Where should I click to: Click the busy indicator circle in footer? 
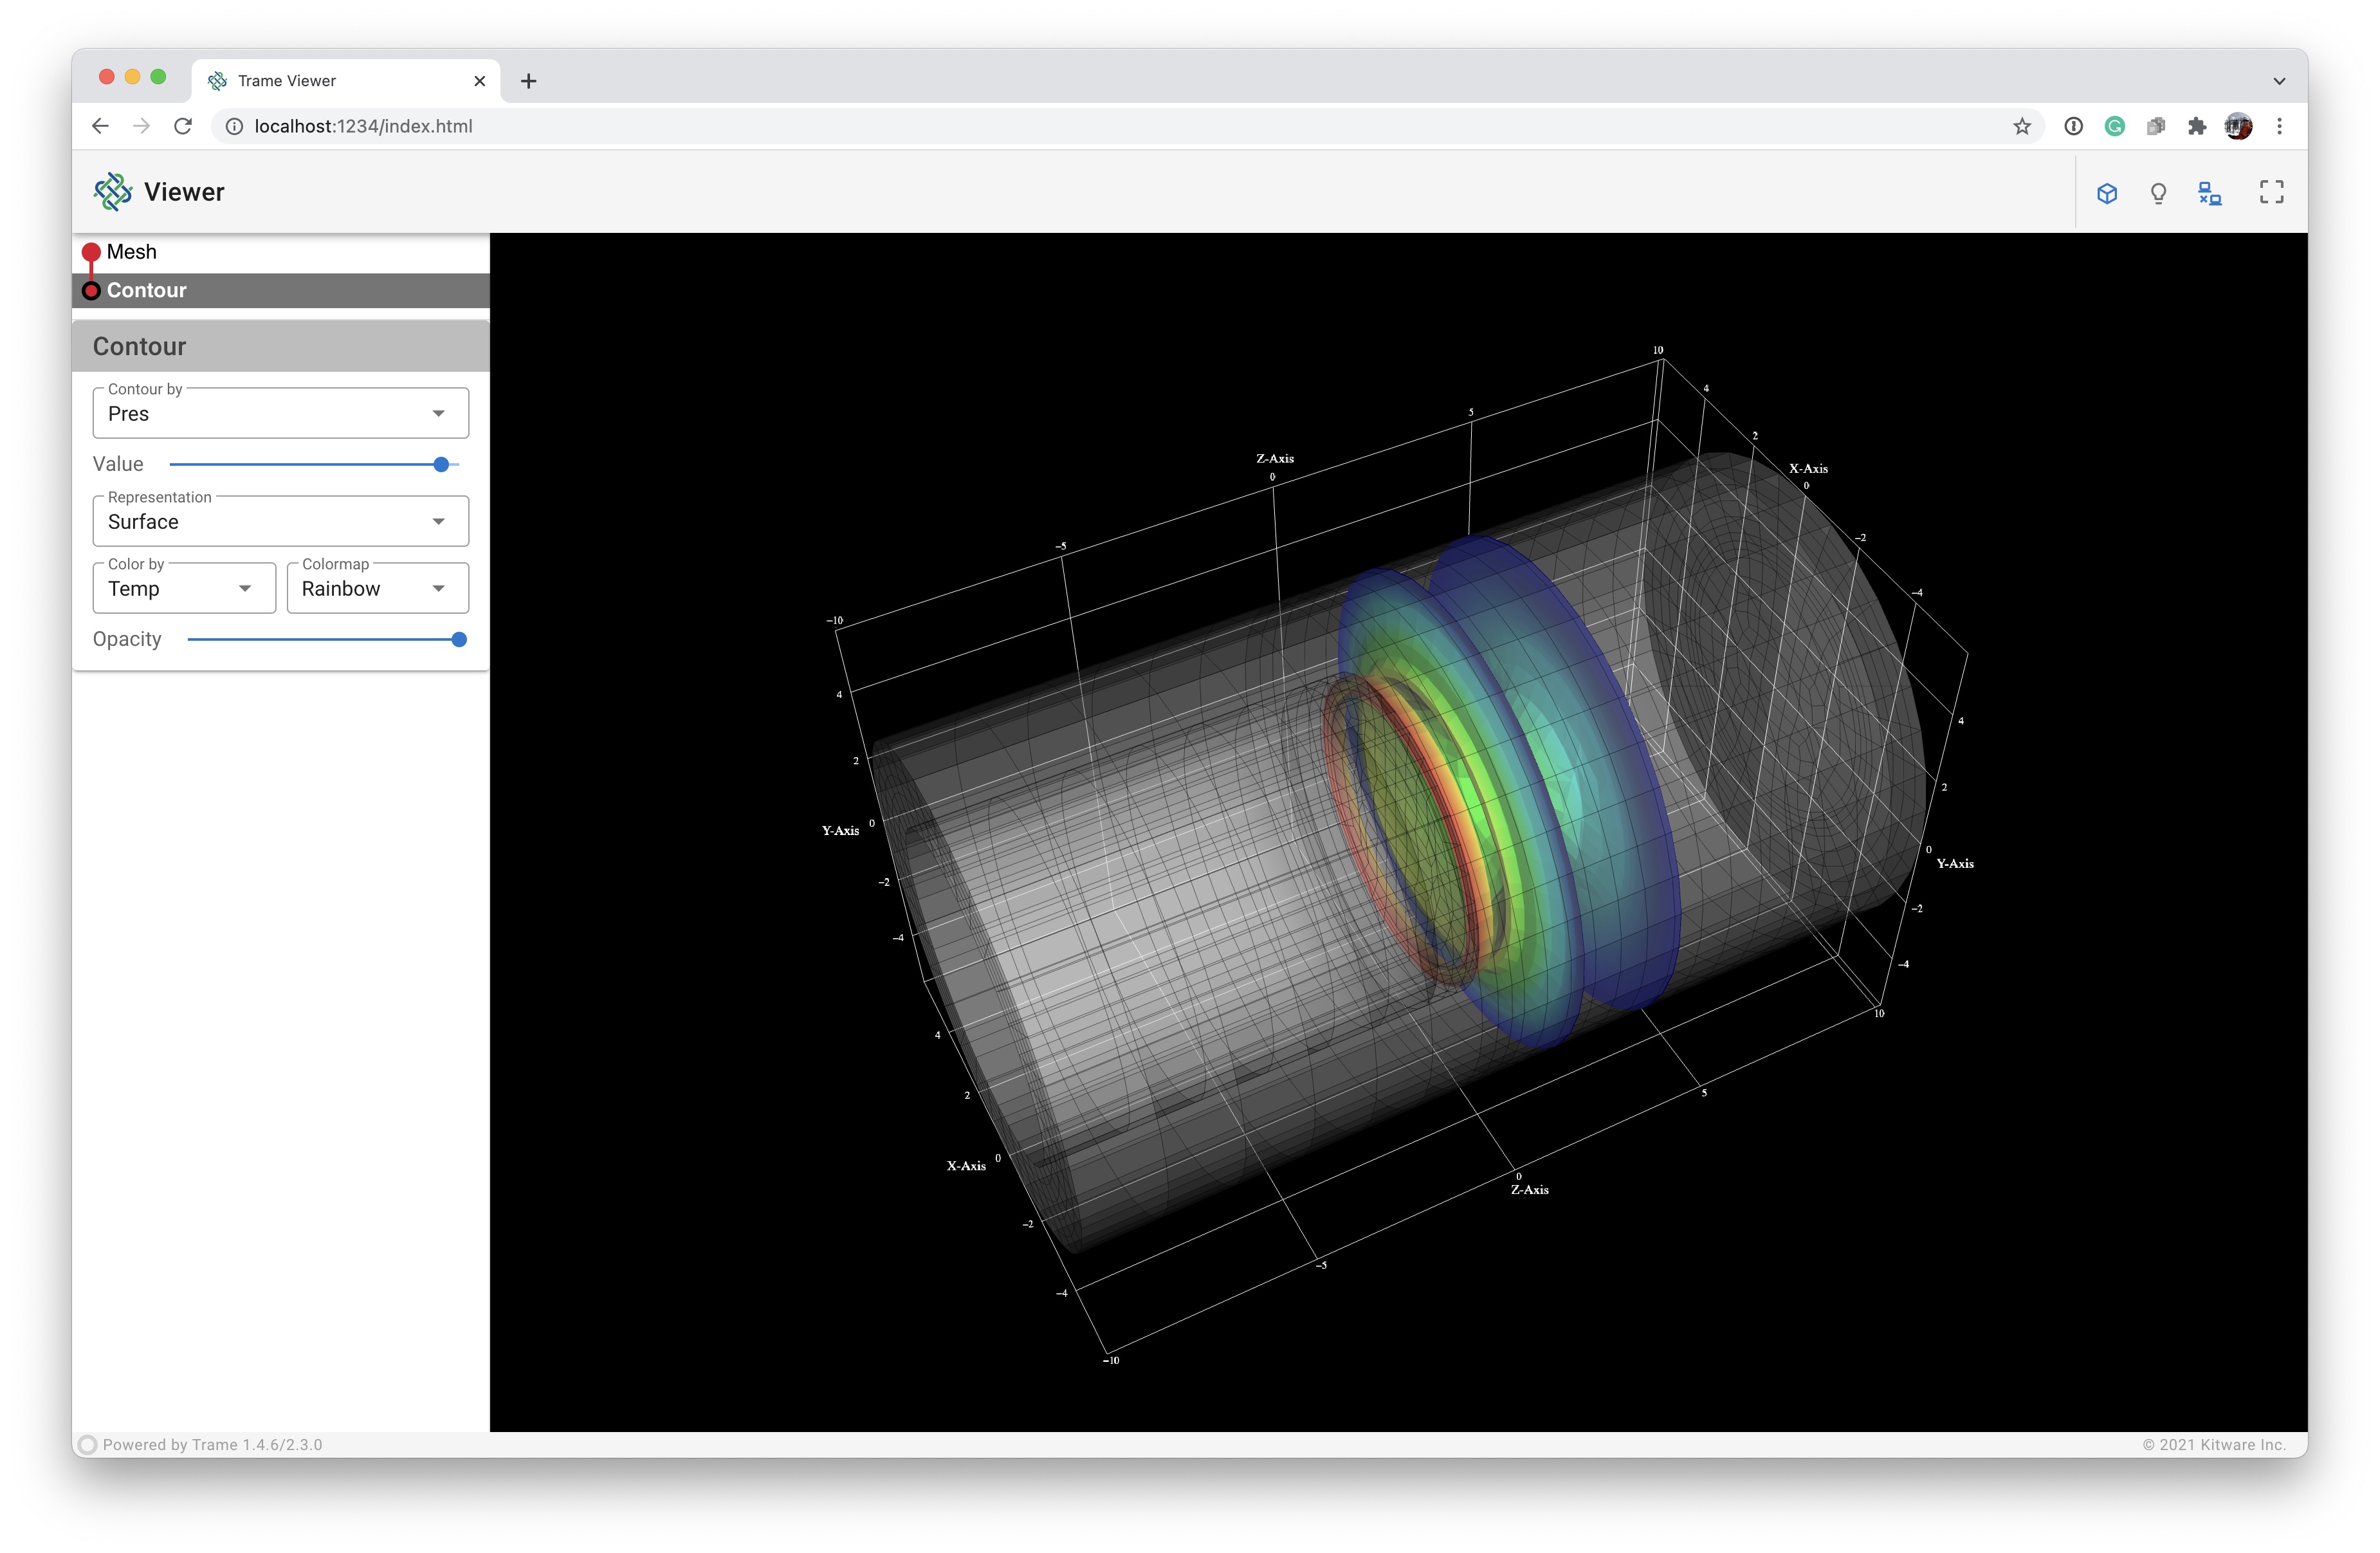point(88,1444)
